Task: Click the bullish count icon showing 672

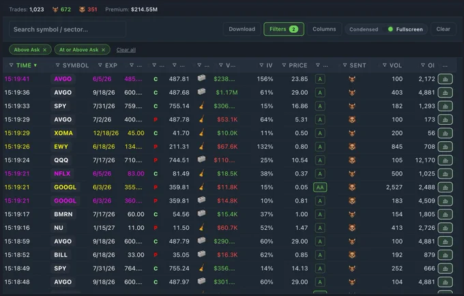Action: pyautogui.click(x=55, y=10)
